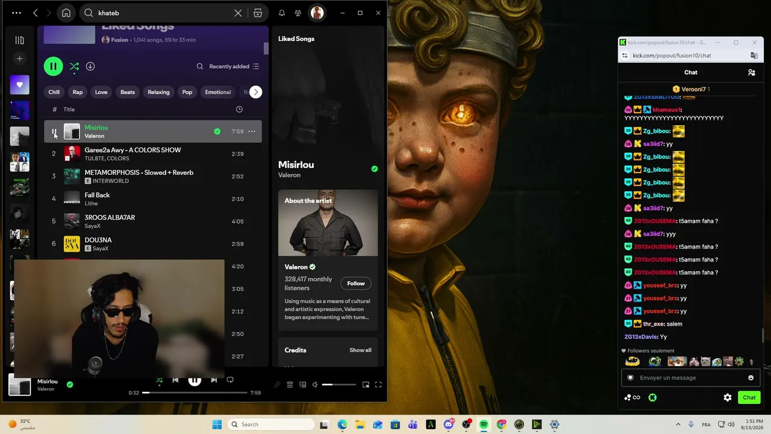Filter songs by Beats
This screenshot has height=434, width=771.
tap(128, 92)
